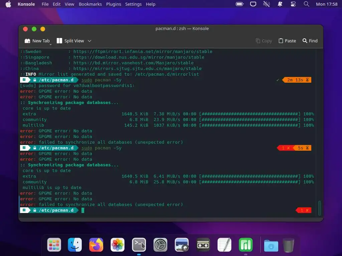
Task: Open the control center toggles icon
Action: click(x=293, y=4)
